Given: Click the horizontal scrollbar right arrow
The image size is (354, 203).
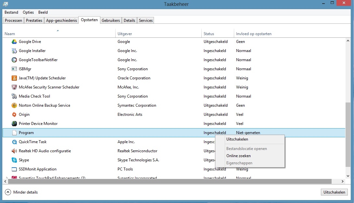Looking at the screenshot, I should coord(343,181).
